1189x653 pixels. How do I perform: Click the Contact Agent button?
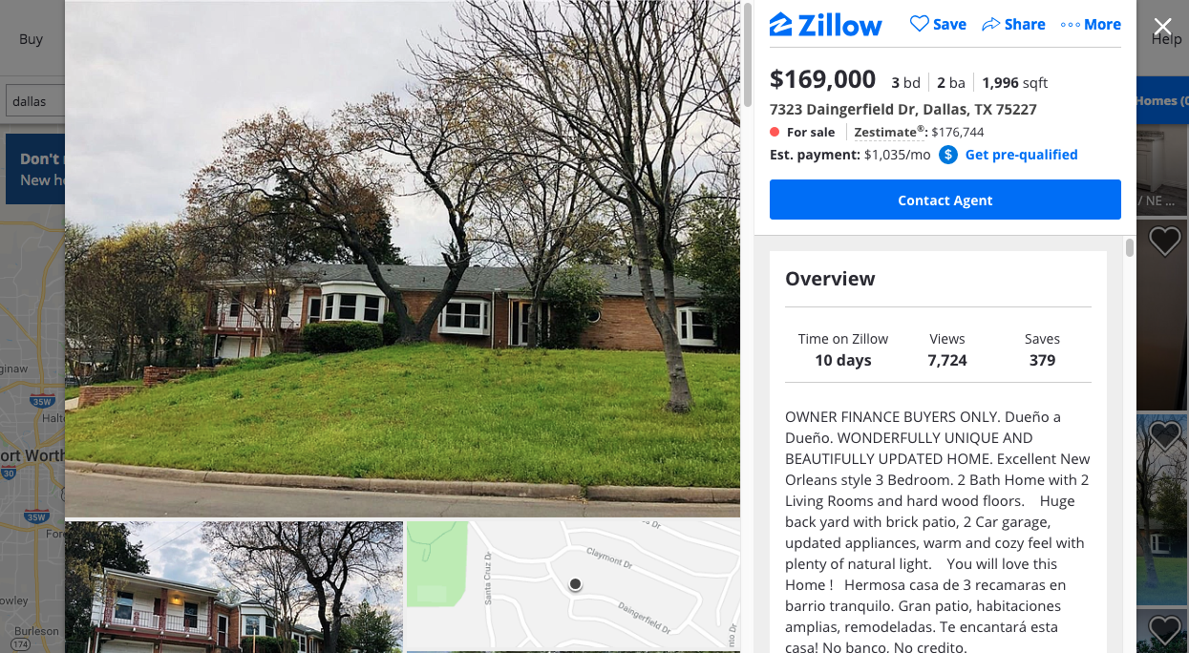pyautogui.click(x=945, y=200)
